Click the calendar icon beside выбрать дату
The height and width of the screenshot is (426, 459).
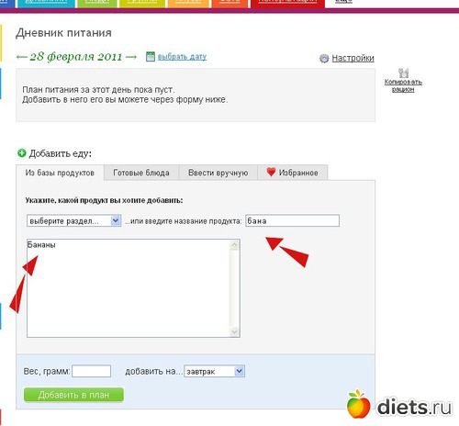point(151,57)
